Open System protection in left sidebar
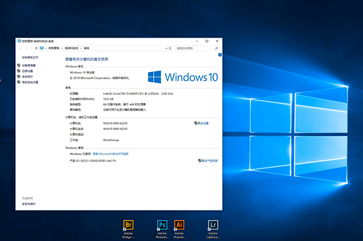The image size is (363, 241). pos(27,77)
